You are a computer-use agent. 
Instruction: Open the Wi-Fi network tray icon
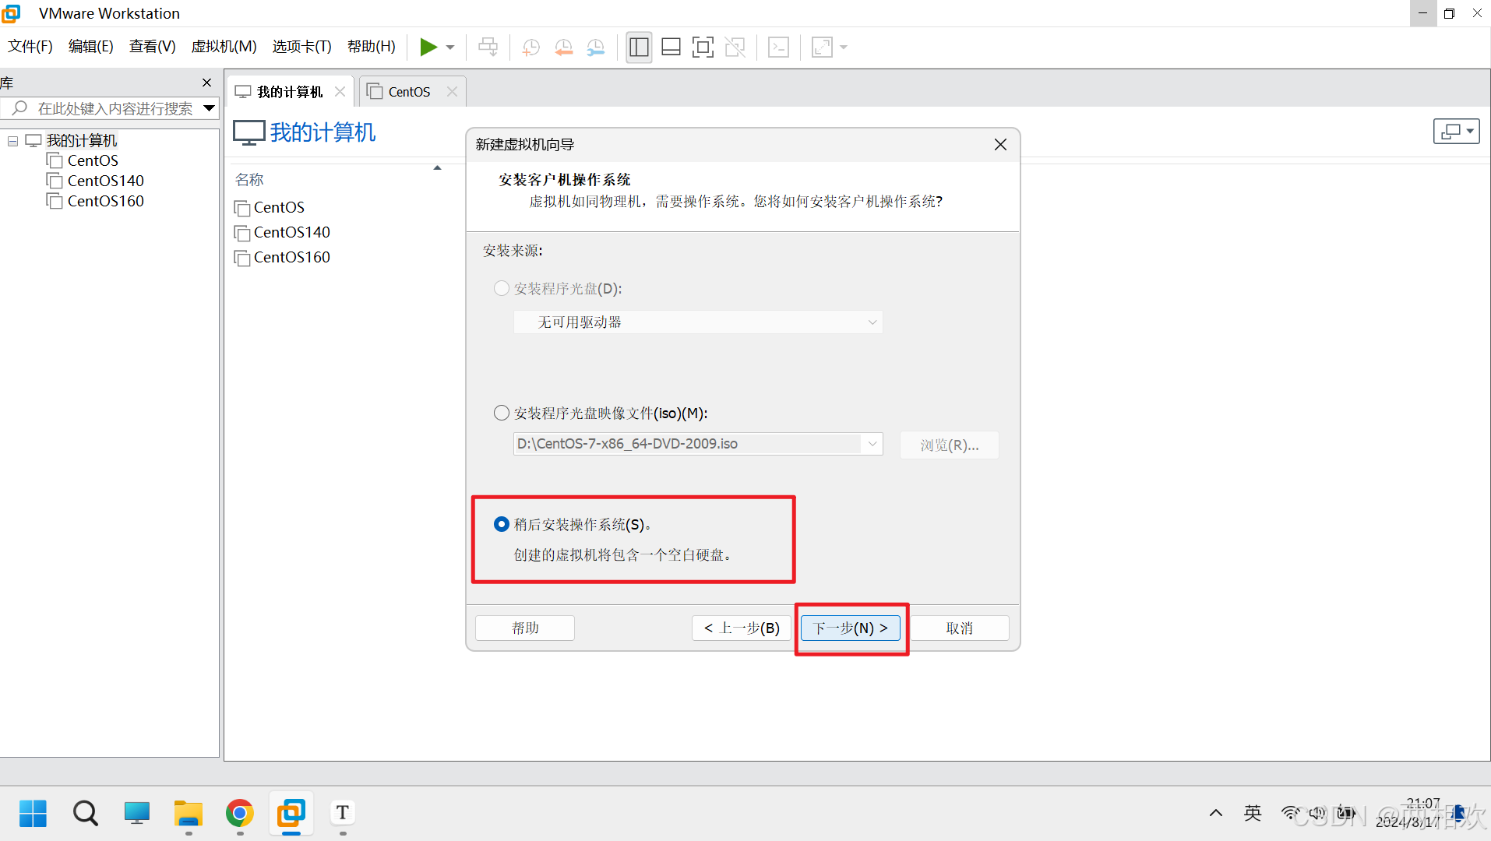point(1290,814)
